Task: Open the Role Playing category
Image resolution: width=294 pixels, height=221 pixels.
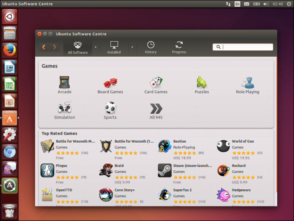Action: pos(247,85)
